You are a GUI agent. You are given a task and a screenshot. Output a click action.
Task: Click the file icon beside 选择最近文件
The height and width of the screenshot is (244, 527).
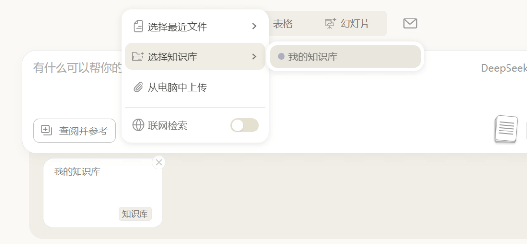click(x=139, y=26)
